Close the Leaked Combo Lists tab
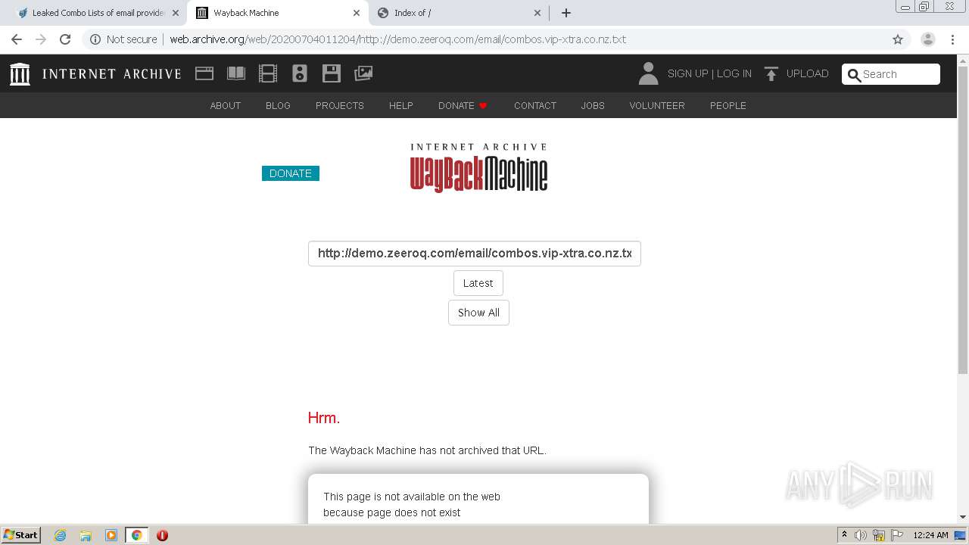Screen dimensions: 969x545 click(176, 13)
